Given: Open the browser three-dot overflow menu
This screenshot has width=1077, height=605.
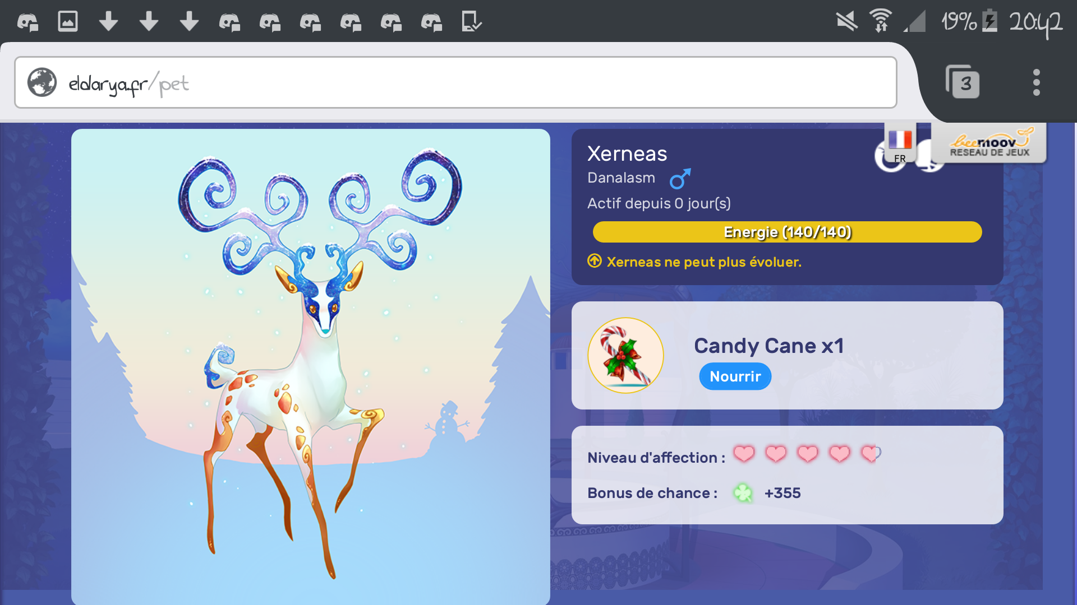Looking at the screenshot, I should tap(1036, 82).
